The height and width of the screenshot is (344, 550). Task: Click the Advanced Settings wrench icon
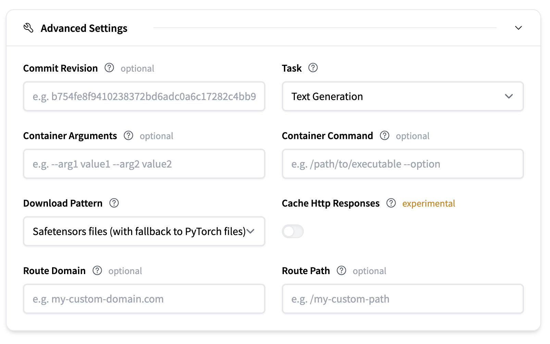click(x=28, y=28)
